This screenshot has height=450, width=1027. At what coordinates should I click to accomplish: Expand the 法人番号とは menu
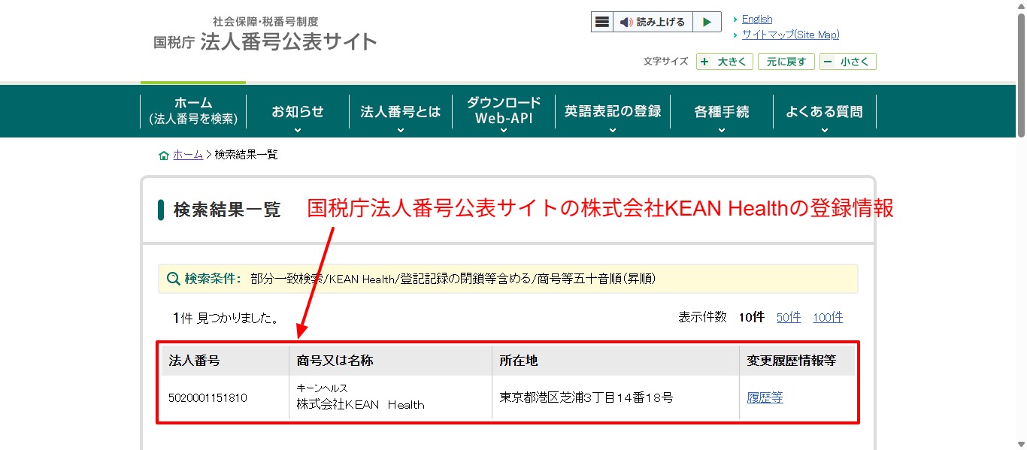coord(401,112)
